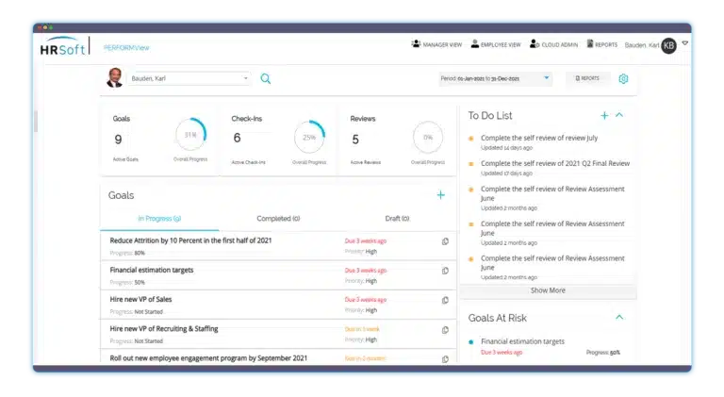This screenshot has height=397, width=724.
Task: Click the 6 Active Check-Ins count
Action: (237, 138)
